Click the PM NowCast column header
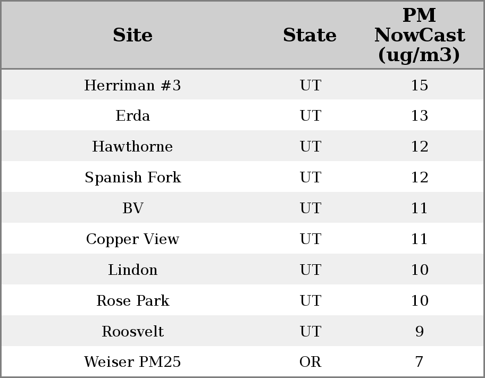485x378 pixels. tap(419, 35)
